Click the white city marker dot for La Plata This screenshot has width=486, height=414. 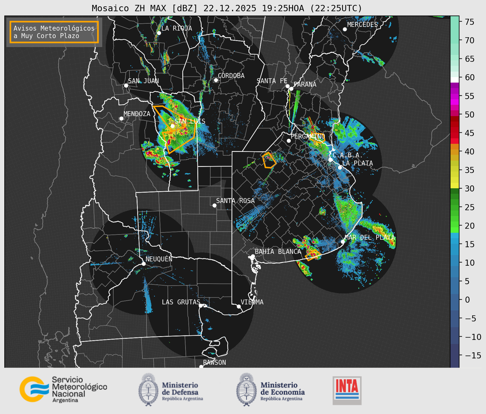coord(340,168)
